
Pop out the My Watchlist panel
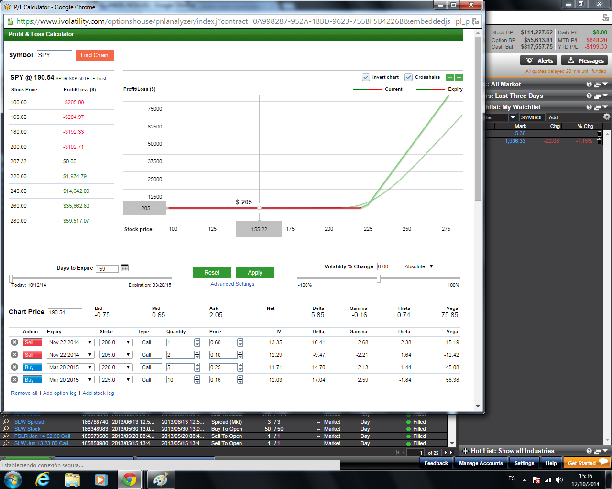point(597,107)
